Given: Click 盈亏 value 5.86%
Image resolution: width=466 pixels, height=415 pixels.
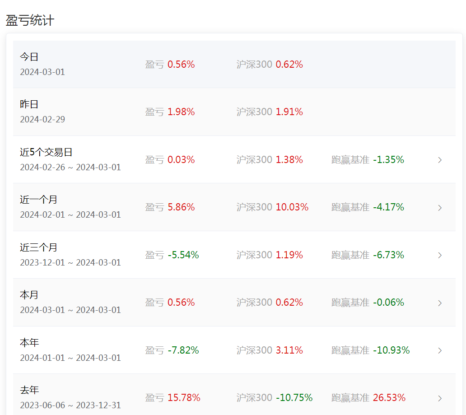Looking at the screenshot, I should point(181,207).
